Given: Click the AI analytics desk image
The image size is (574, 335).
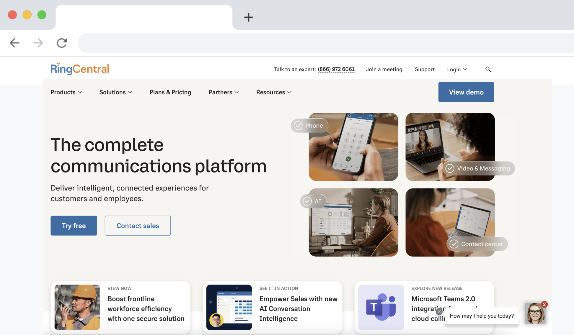Looking at the screenshot, I should coord(353,222).
